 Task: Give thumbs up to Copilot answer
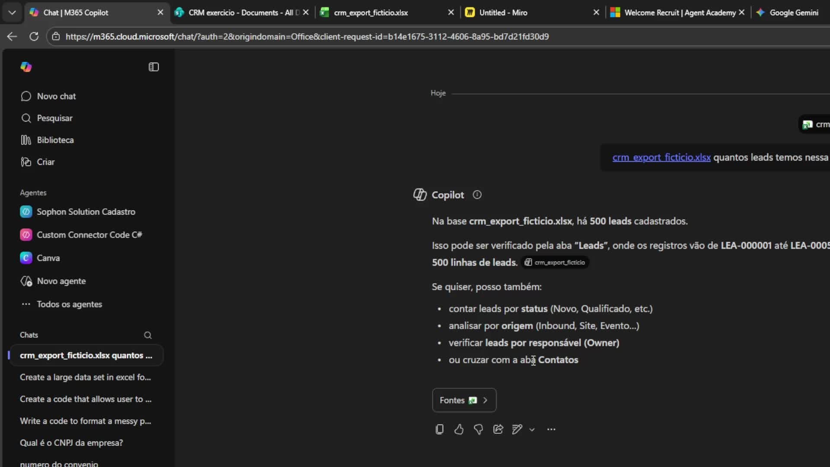459,429
